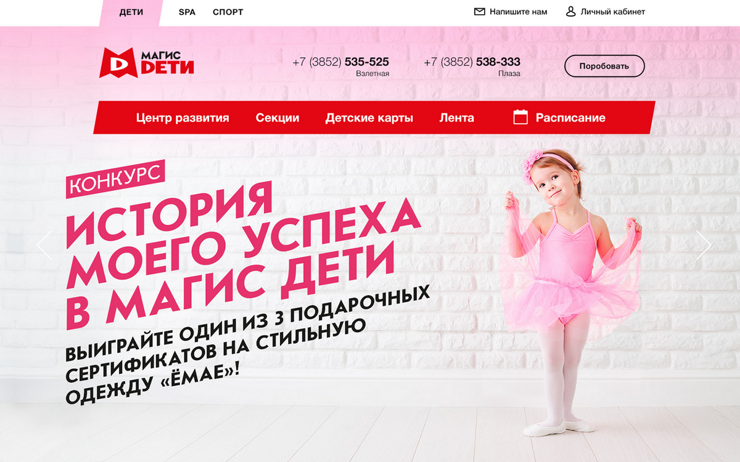Image resolution: width=740 pixels, height=462 pixels.
Task: Select the ДЕТИ tab
Action: (131, 12)
